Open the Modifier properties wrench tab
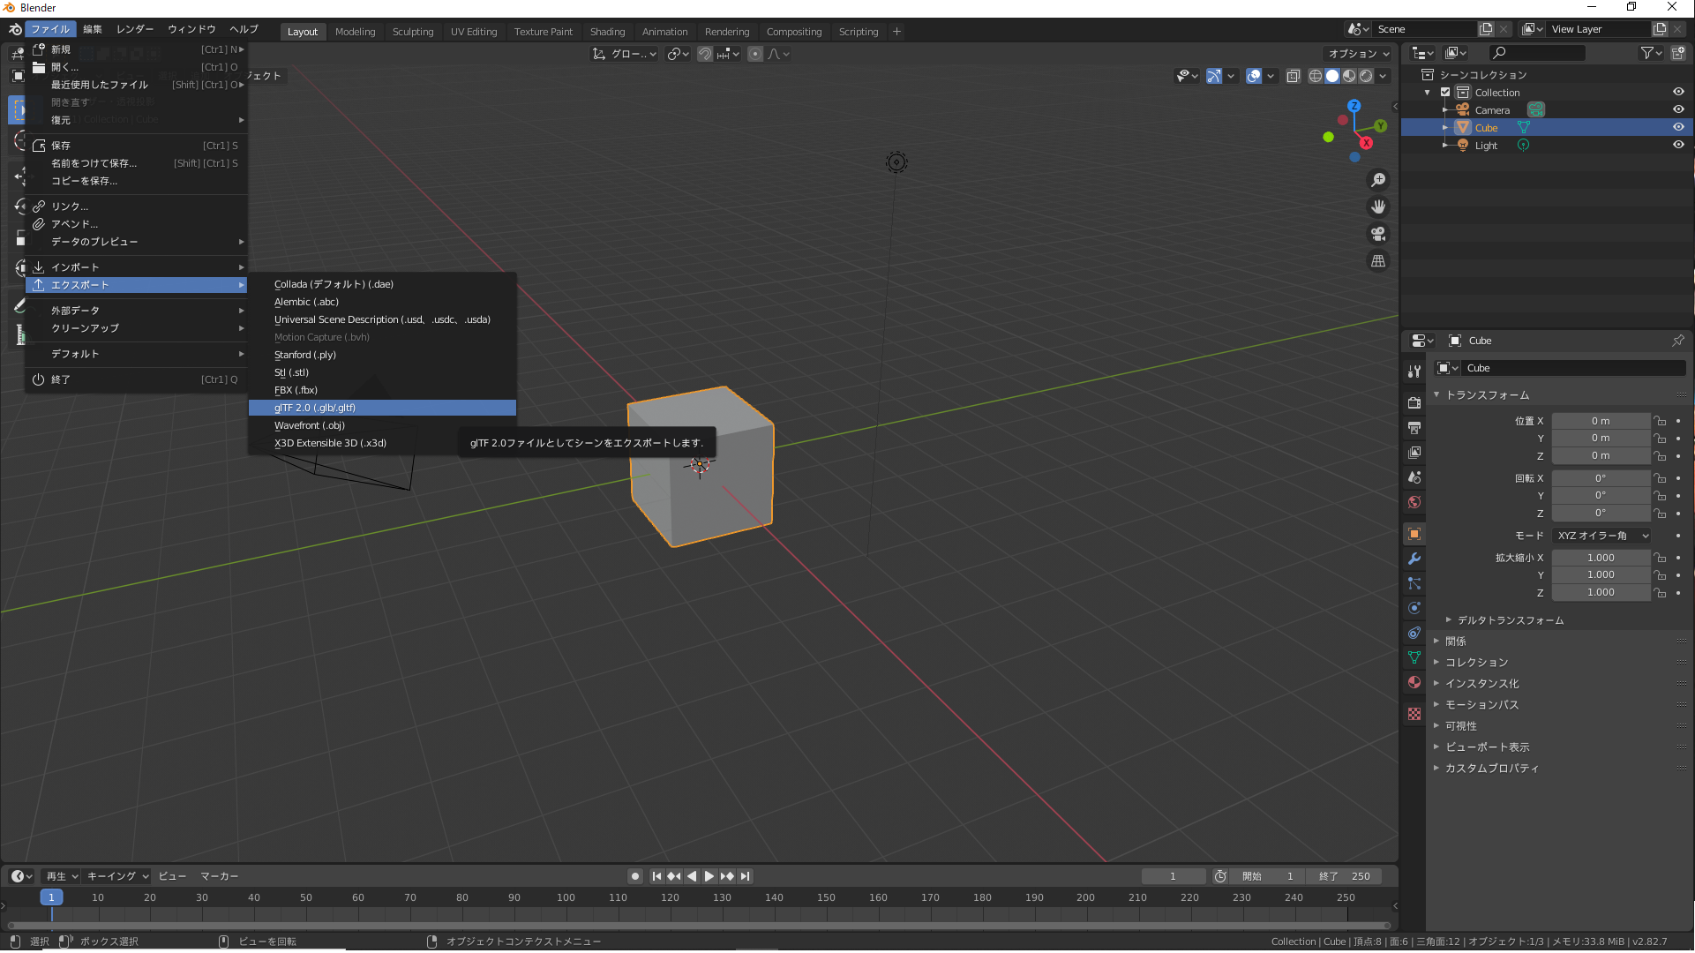 1414,559
